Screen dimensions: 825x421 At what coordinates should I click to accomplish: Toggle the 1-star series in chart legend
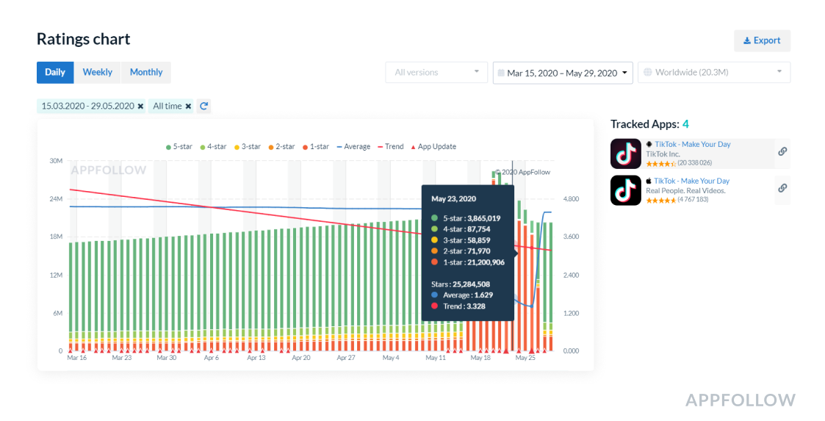pos(315,147)
